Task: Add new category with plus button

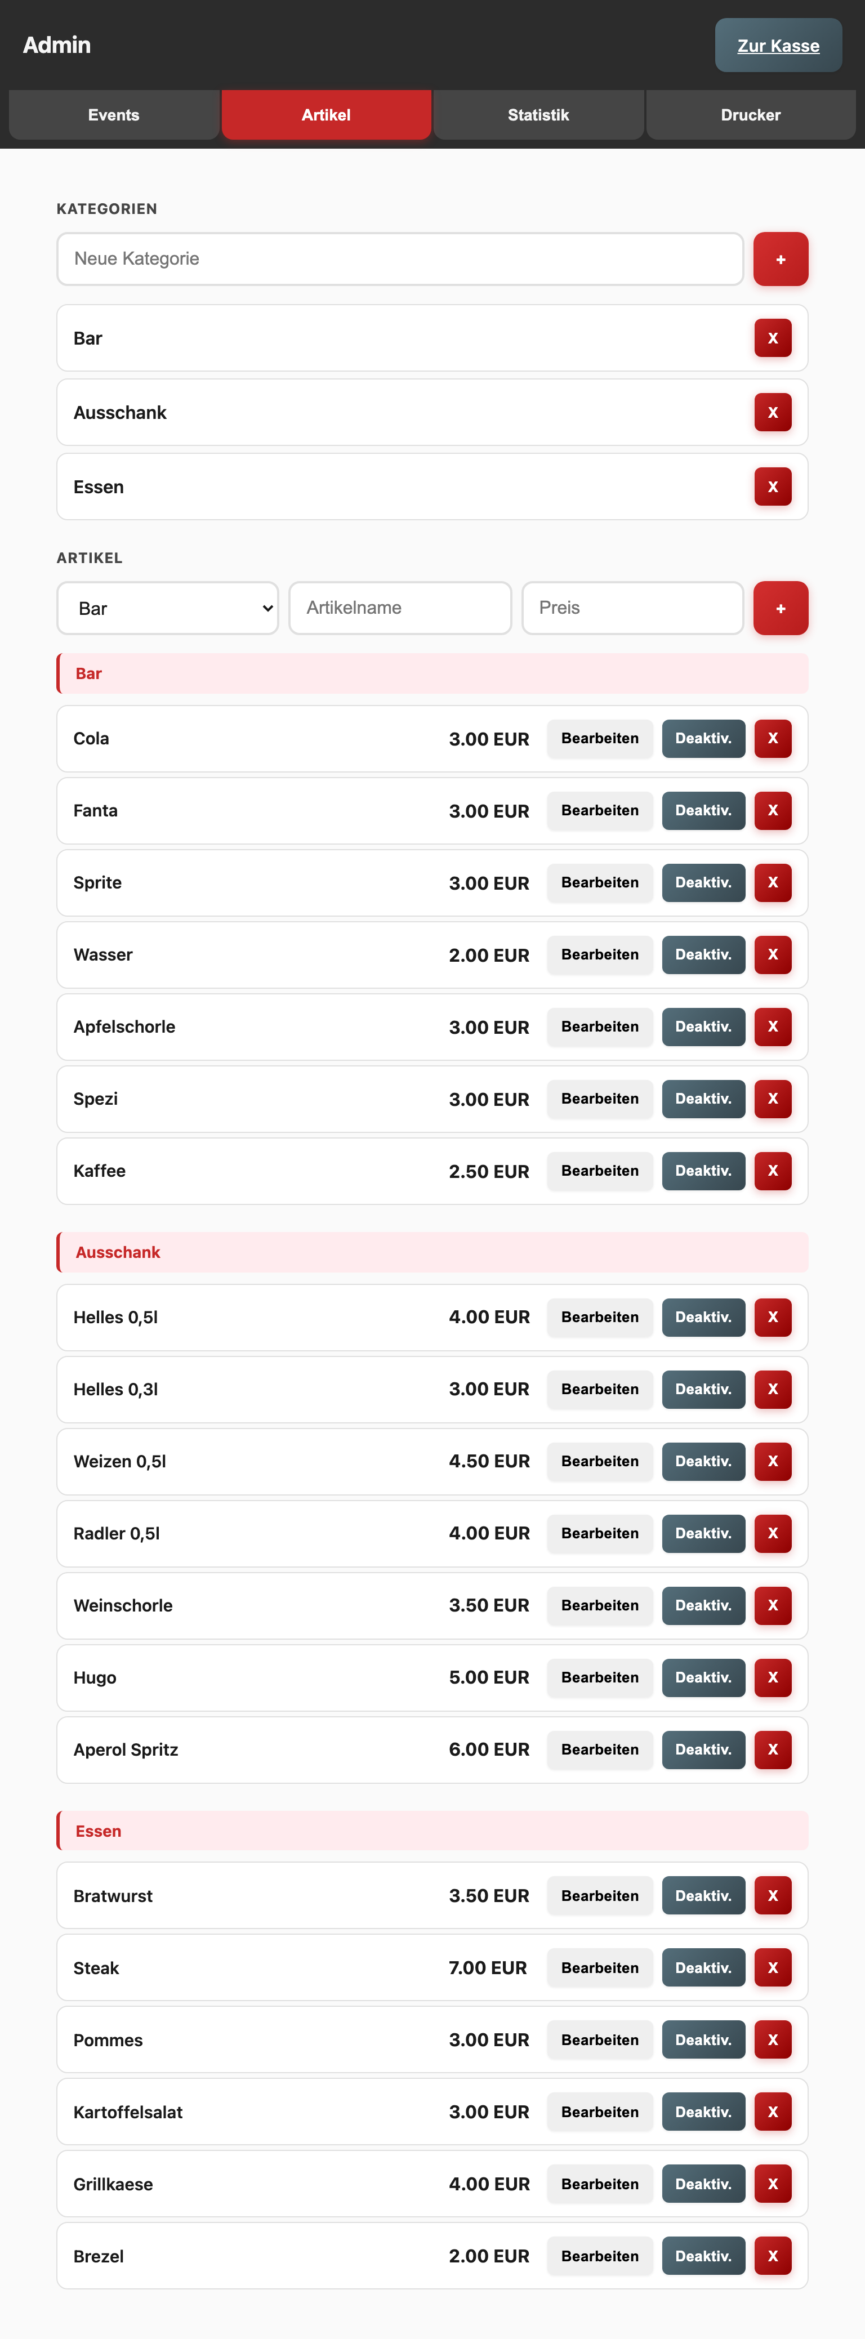Action: (781, 259)
